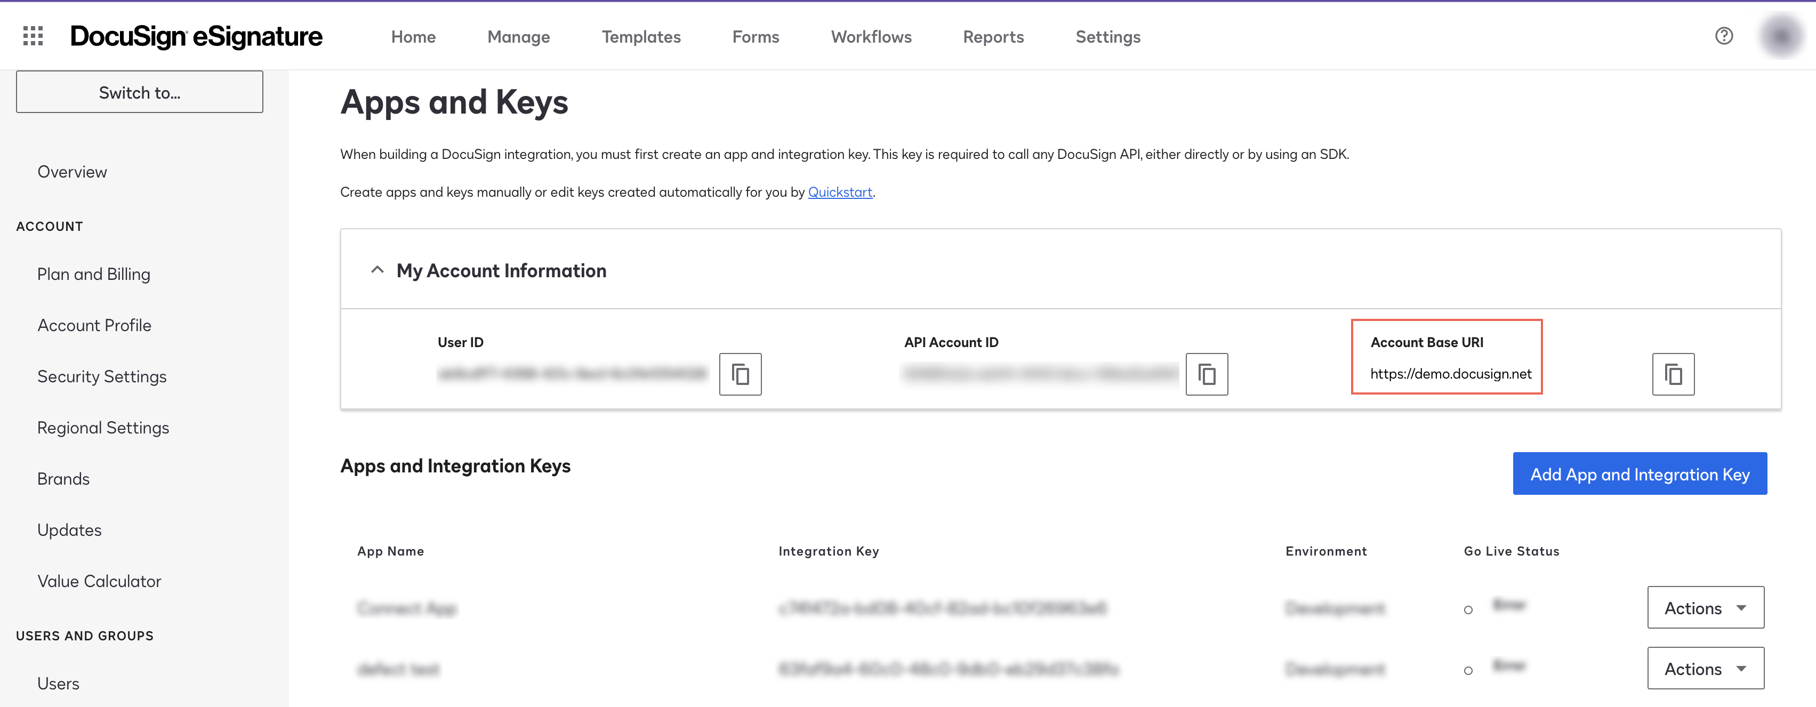
Task: Go to the Home tab
Action: click(414, 37)
